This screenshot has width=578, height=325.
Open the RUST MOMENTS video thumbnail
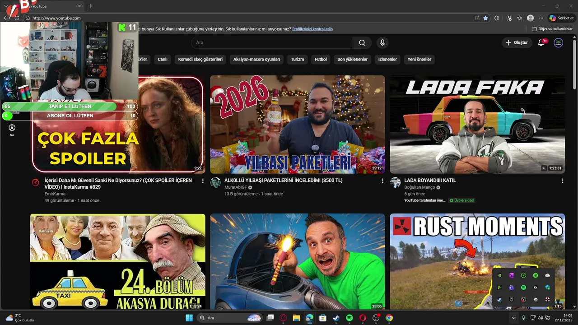click(477, 261)
